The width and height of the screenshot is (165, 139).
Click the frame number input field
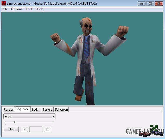coord(36,129)
